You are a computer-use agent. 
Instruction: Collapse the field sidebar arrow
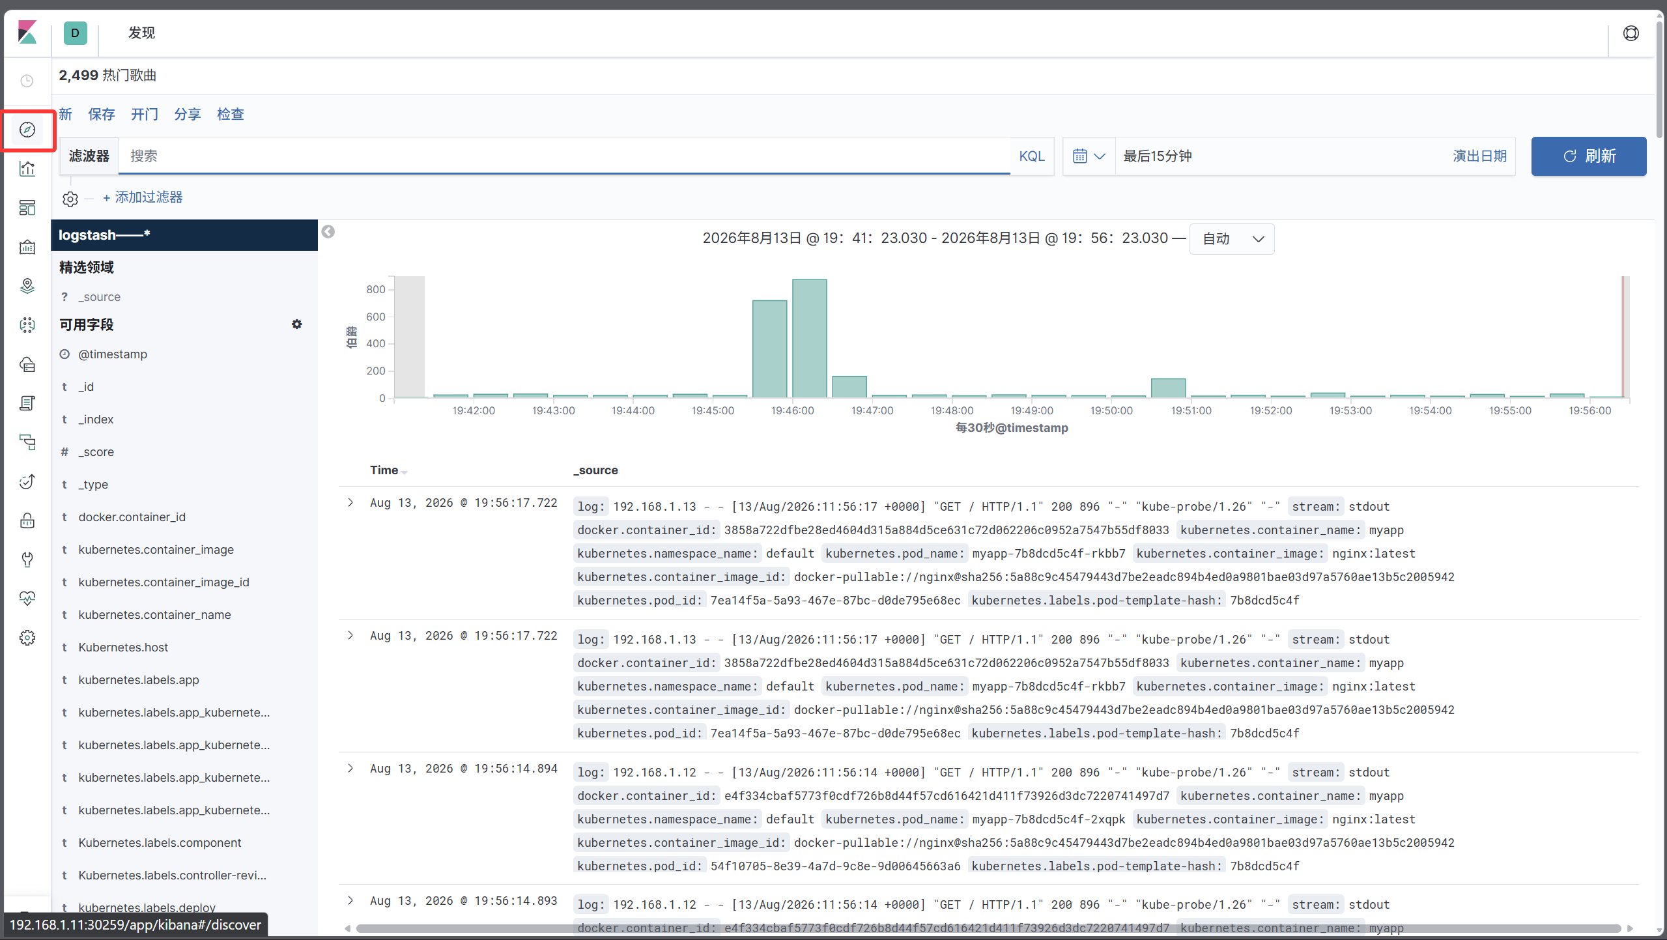(328, 232)
